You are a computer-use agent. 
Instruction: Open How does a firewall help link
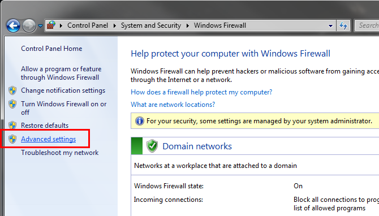pos(201,92)
